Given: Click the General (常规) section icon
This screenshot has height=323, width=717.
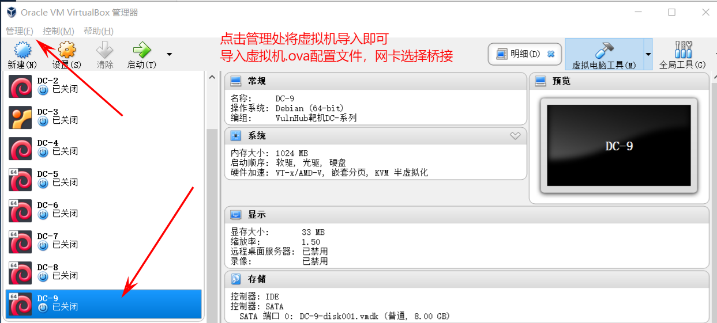Looking at the screenshot, I should pos(235,81).
